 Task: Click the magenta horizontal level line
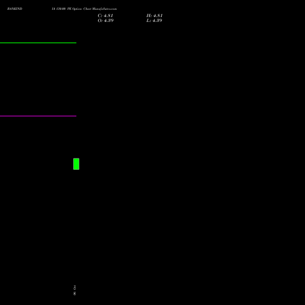[38, 116]
